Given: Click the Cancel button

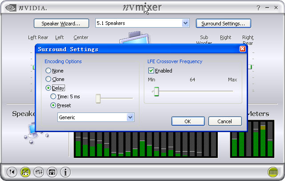Looking at the screenshot, I should tap(225, 121).
